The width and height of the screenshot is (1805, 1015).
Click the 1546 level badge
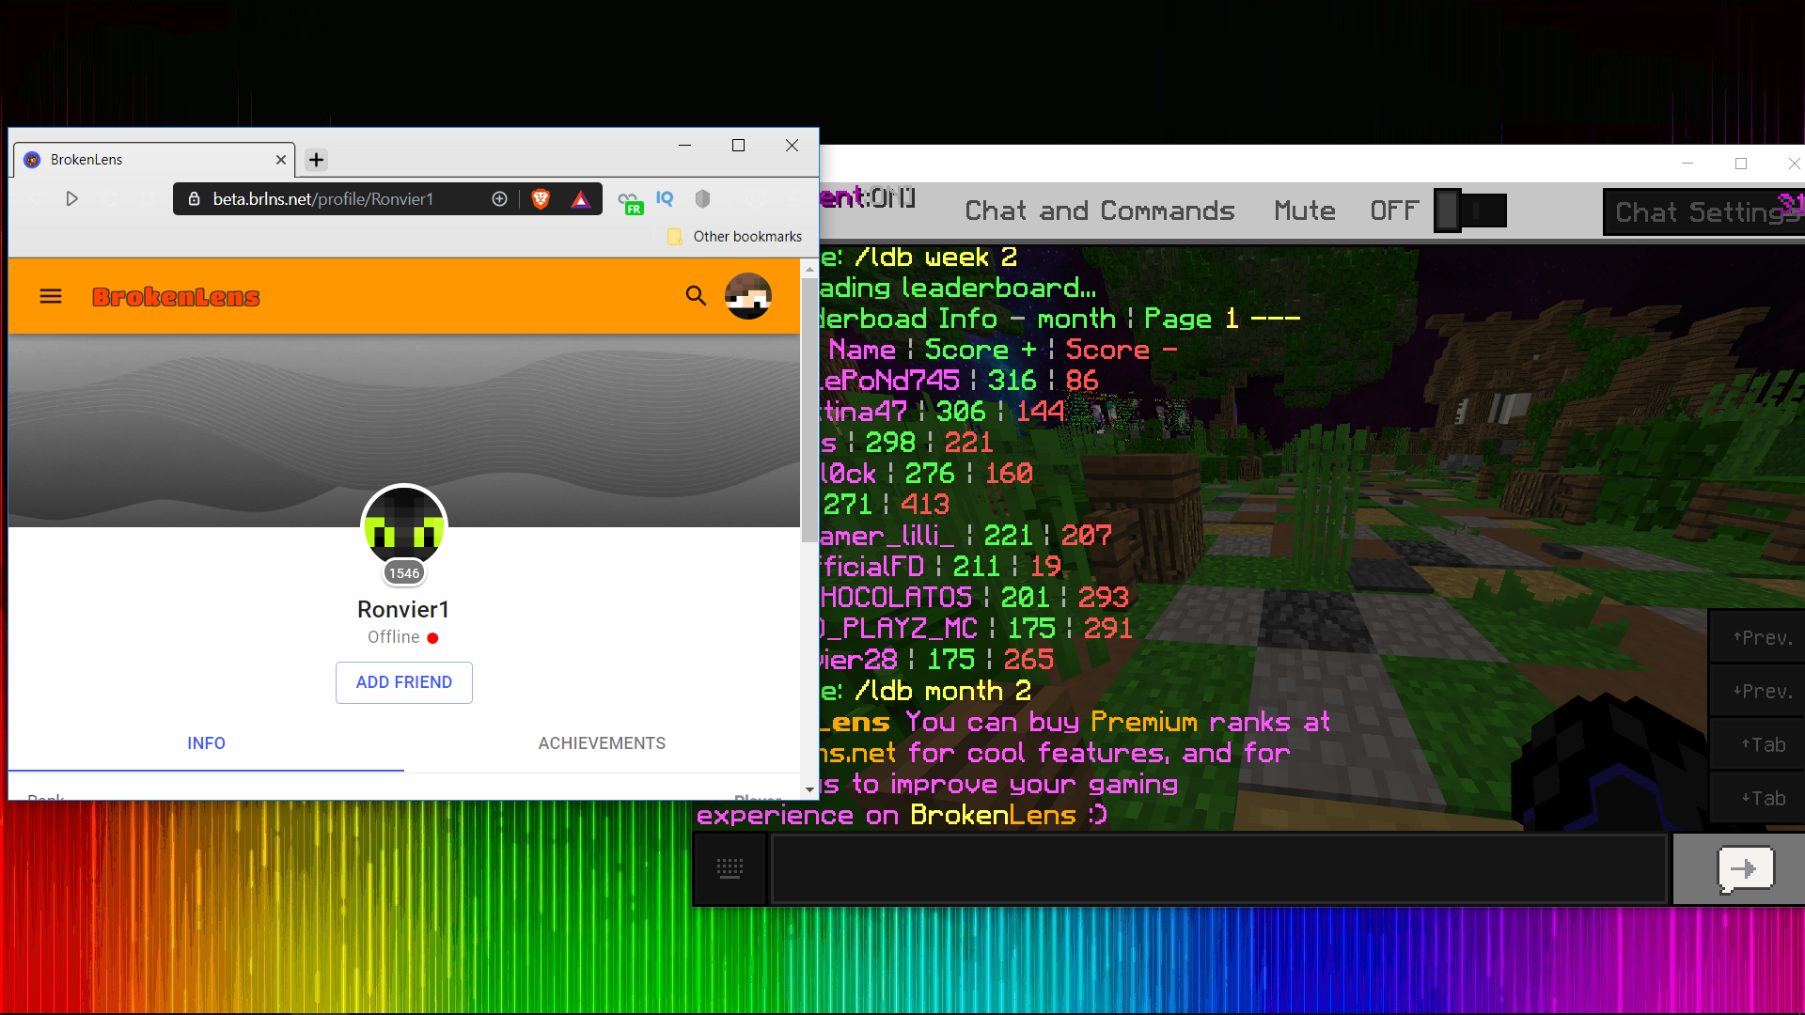tap(404, 573)
